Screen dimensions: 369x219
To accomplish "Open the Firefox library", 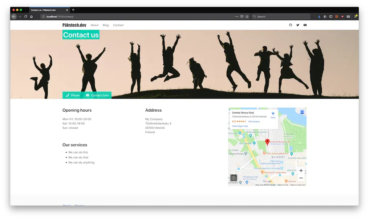I will (x=325, y=17).
